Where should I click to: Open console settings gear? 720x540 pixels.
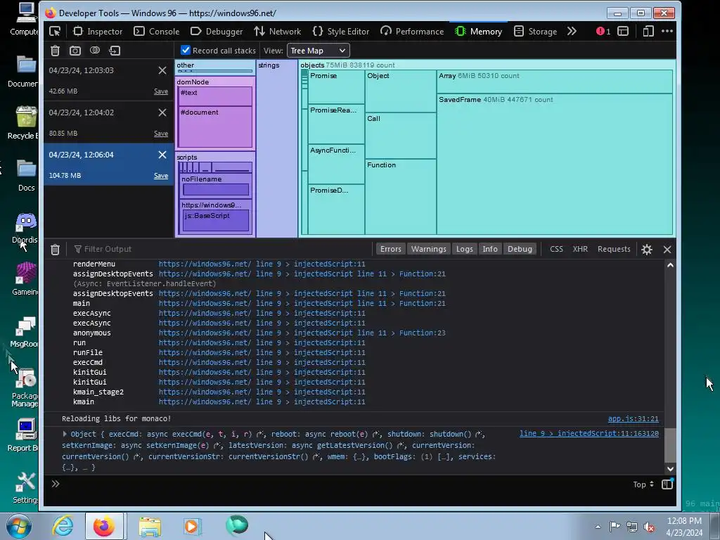[x=647, y=250]
